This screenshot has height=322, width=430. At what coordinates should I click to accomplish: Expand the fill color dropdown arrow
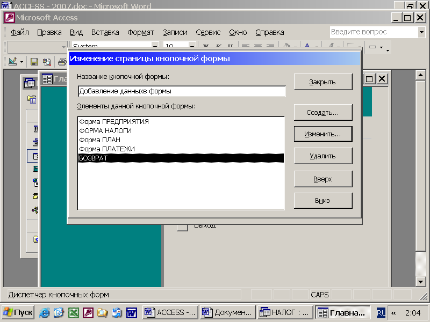tap(295, 47)
